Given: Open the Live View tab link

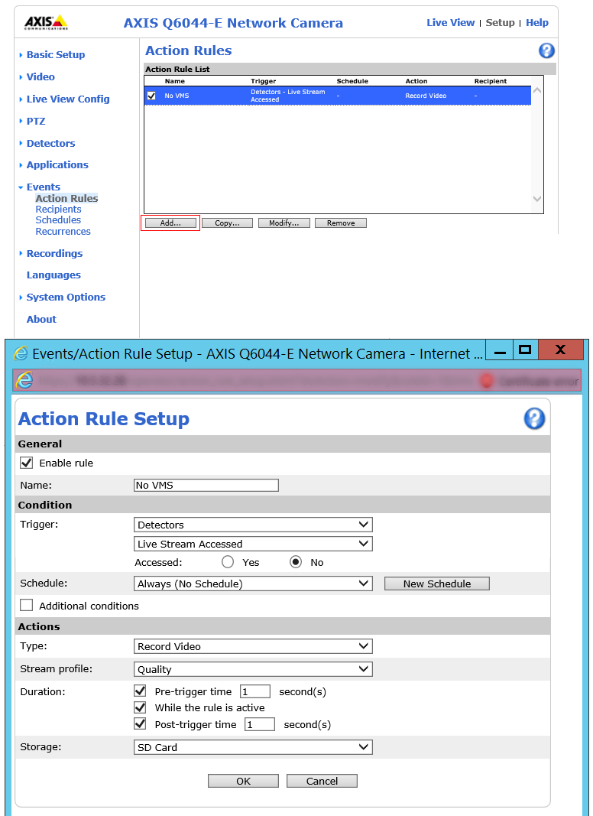Looking at the screenshot, I should pos(450,23).
